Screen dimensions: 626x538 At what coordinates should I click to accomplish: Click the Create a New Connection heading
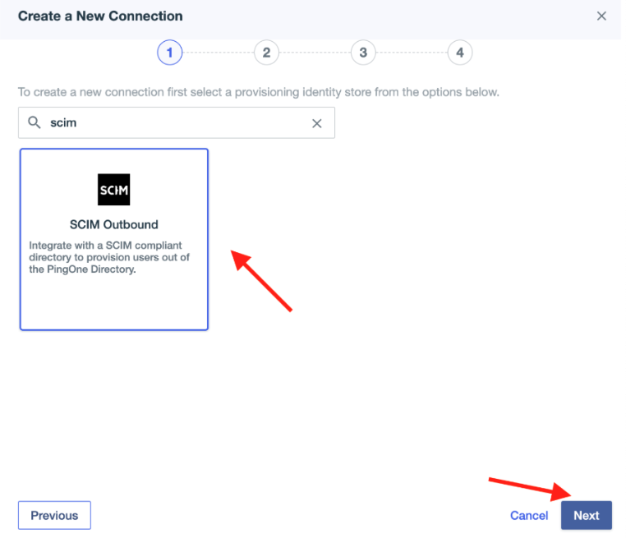click(100, 16)
